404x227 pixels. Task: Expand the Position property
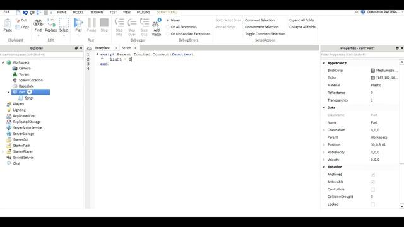(x=324, y=145)
